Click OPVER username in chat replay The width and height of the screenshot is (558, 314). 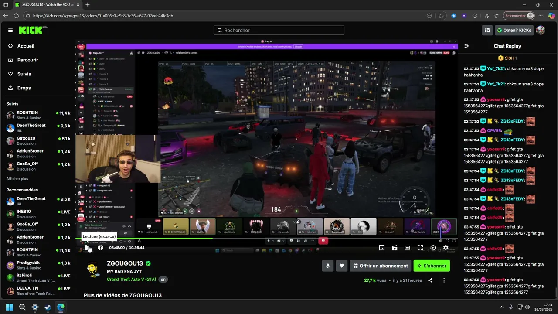click(x=494, y=131)
